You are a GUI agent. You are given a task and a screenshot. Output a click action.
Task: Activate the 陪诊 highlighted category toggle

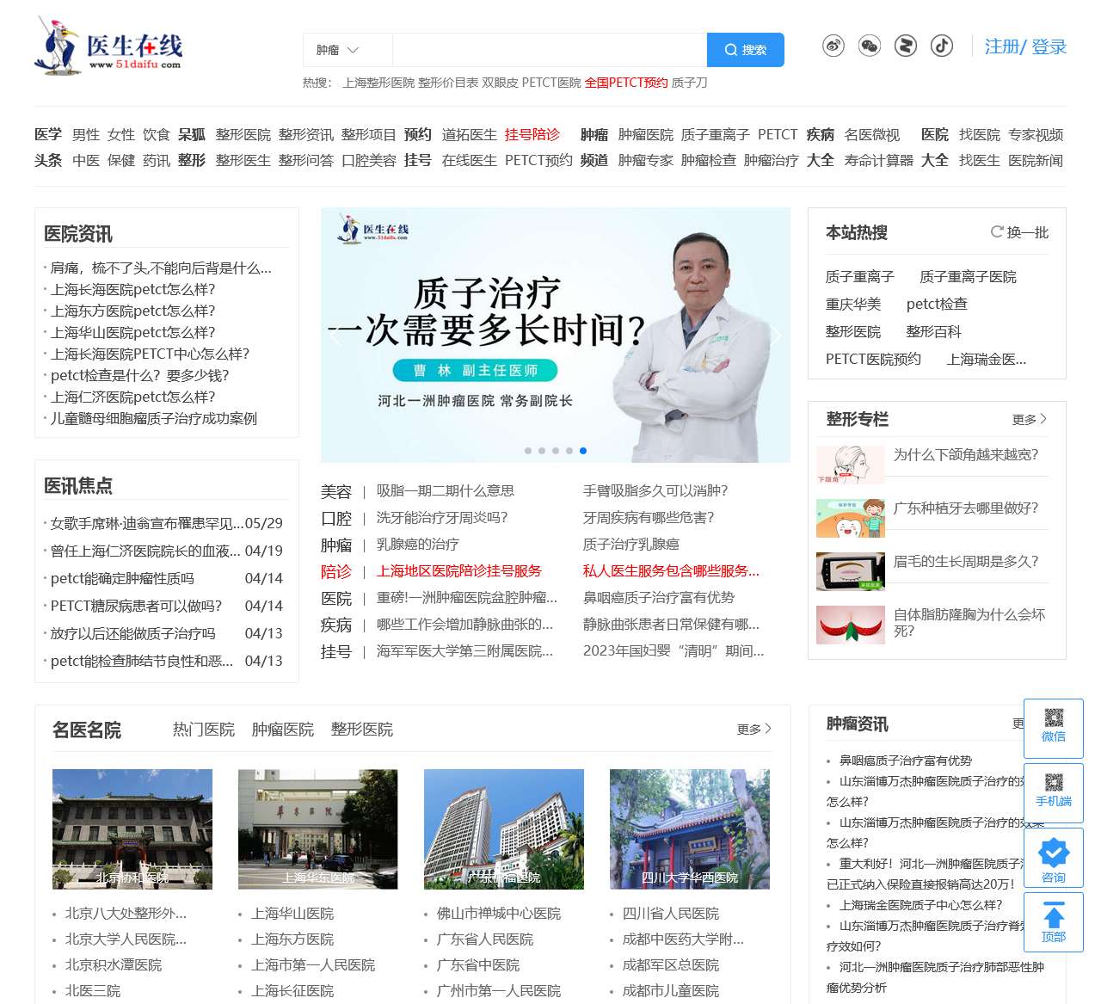pos(336,570)
